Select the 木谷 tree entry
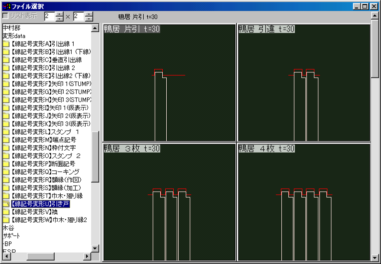381x264 pixels. coord(9,228)
